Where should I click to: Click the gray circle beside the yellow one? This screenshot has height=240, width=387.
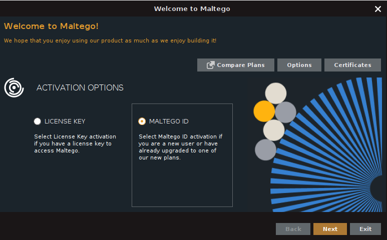(x=286, y=112)
